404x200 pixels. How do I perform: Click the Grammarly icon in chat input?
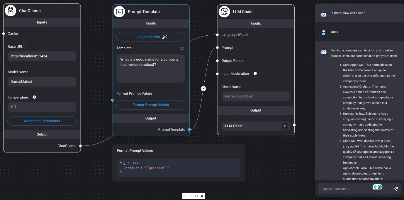coord(380,187)
